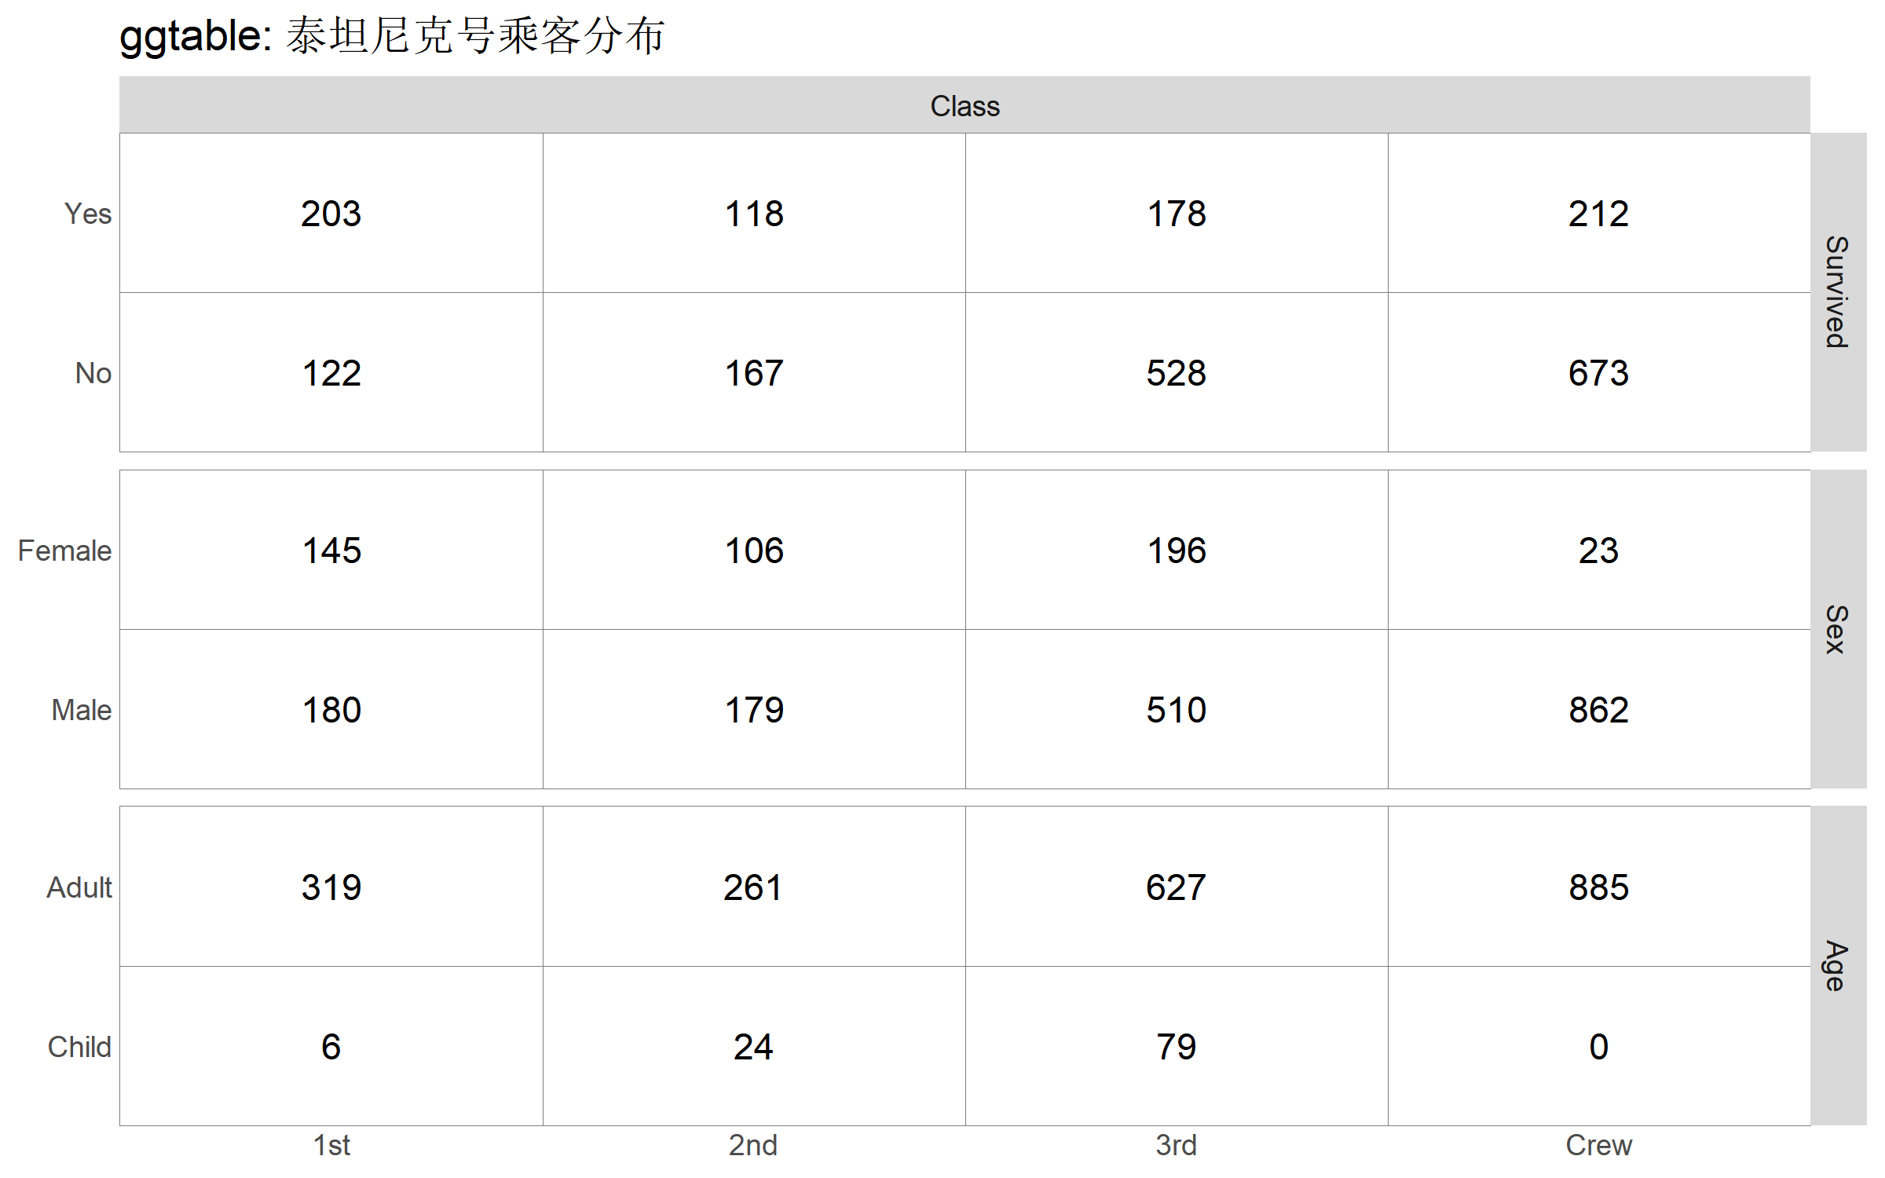Click the Sex facet strip label
This screenshot has width=1885, height=1178.
1836,629
